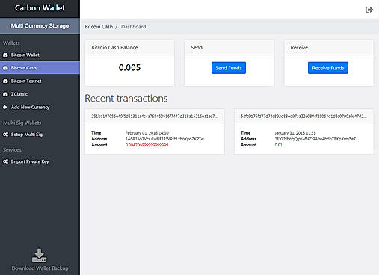
Task: Click the Import Private Key gears icon
Action: [5, 161]
